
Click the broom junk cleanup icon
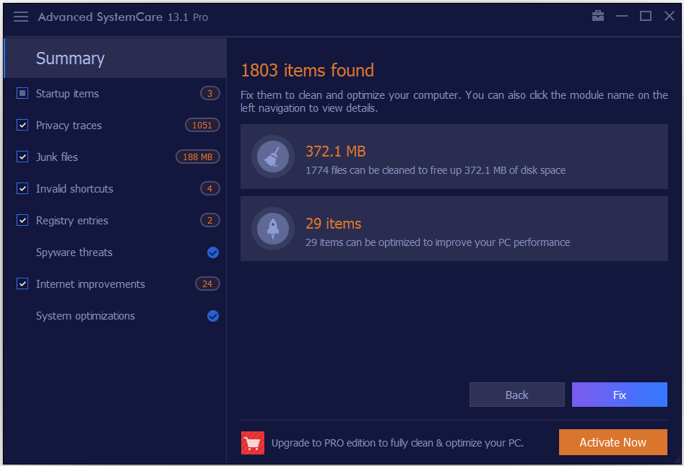tap(272, 157)
